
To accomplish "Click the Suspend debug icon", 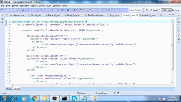I will [34, 10].
